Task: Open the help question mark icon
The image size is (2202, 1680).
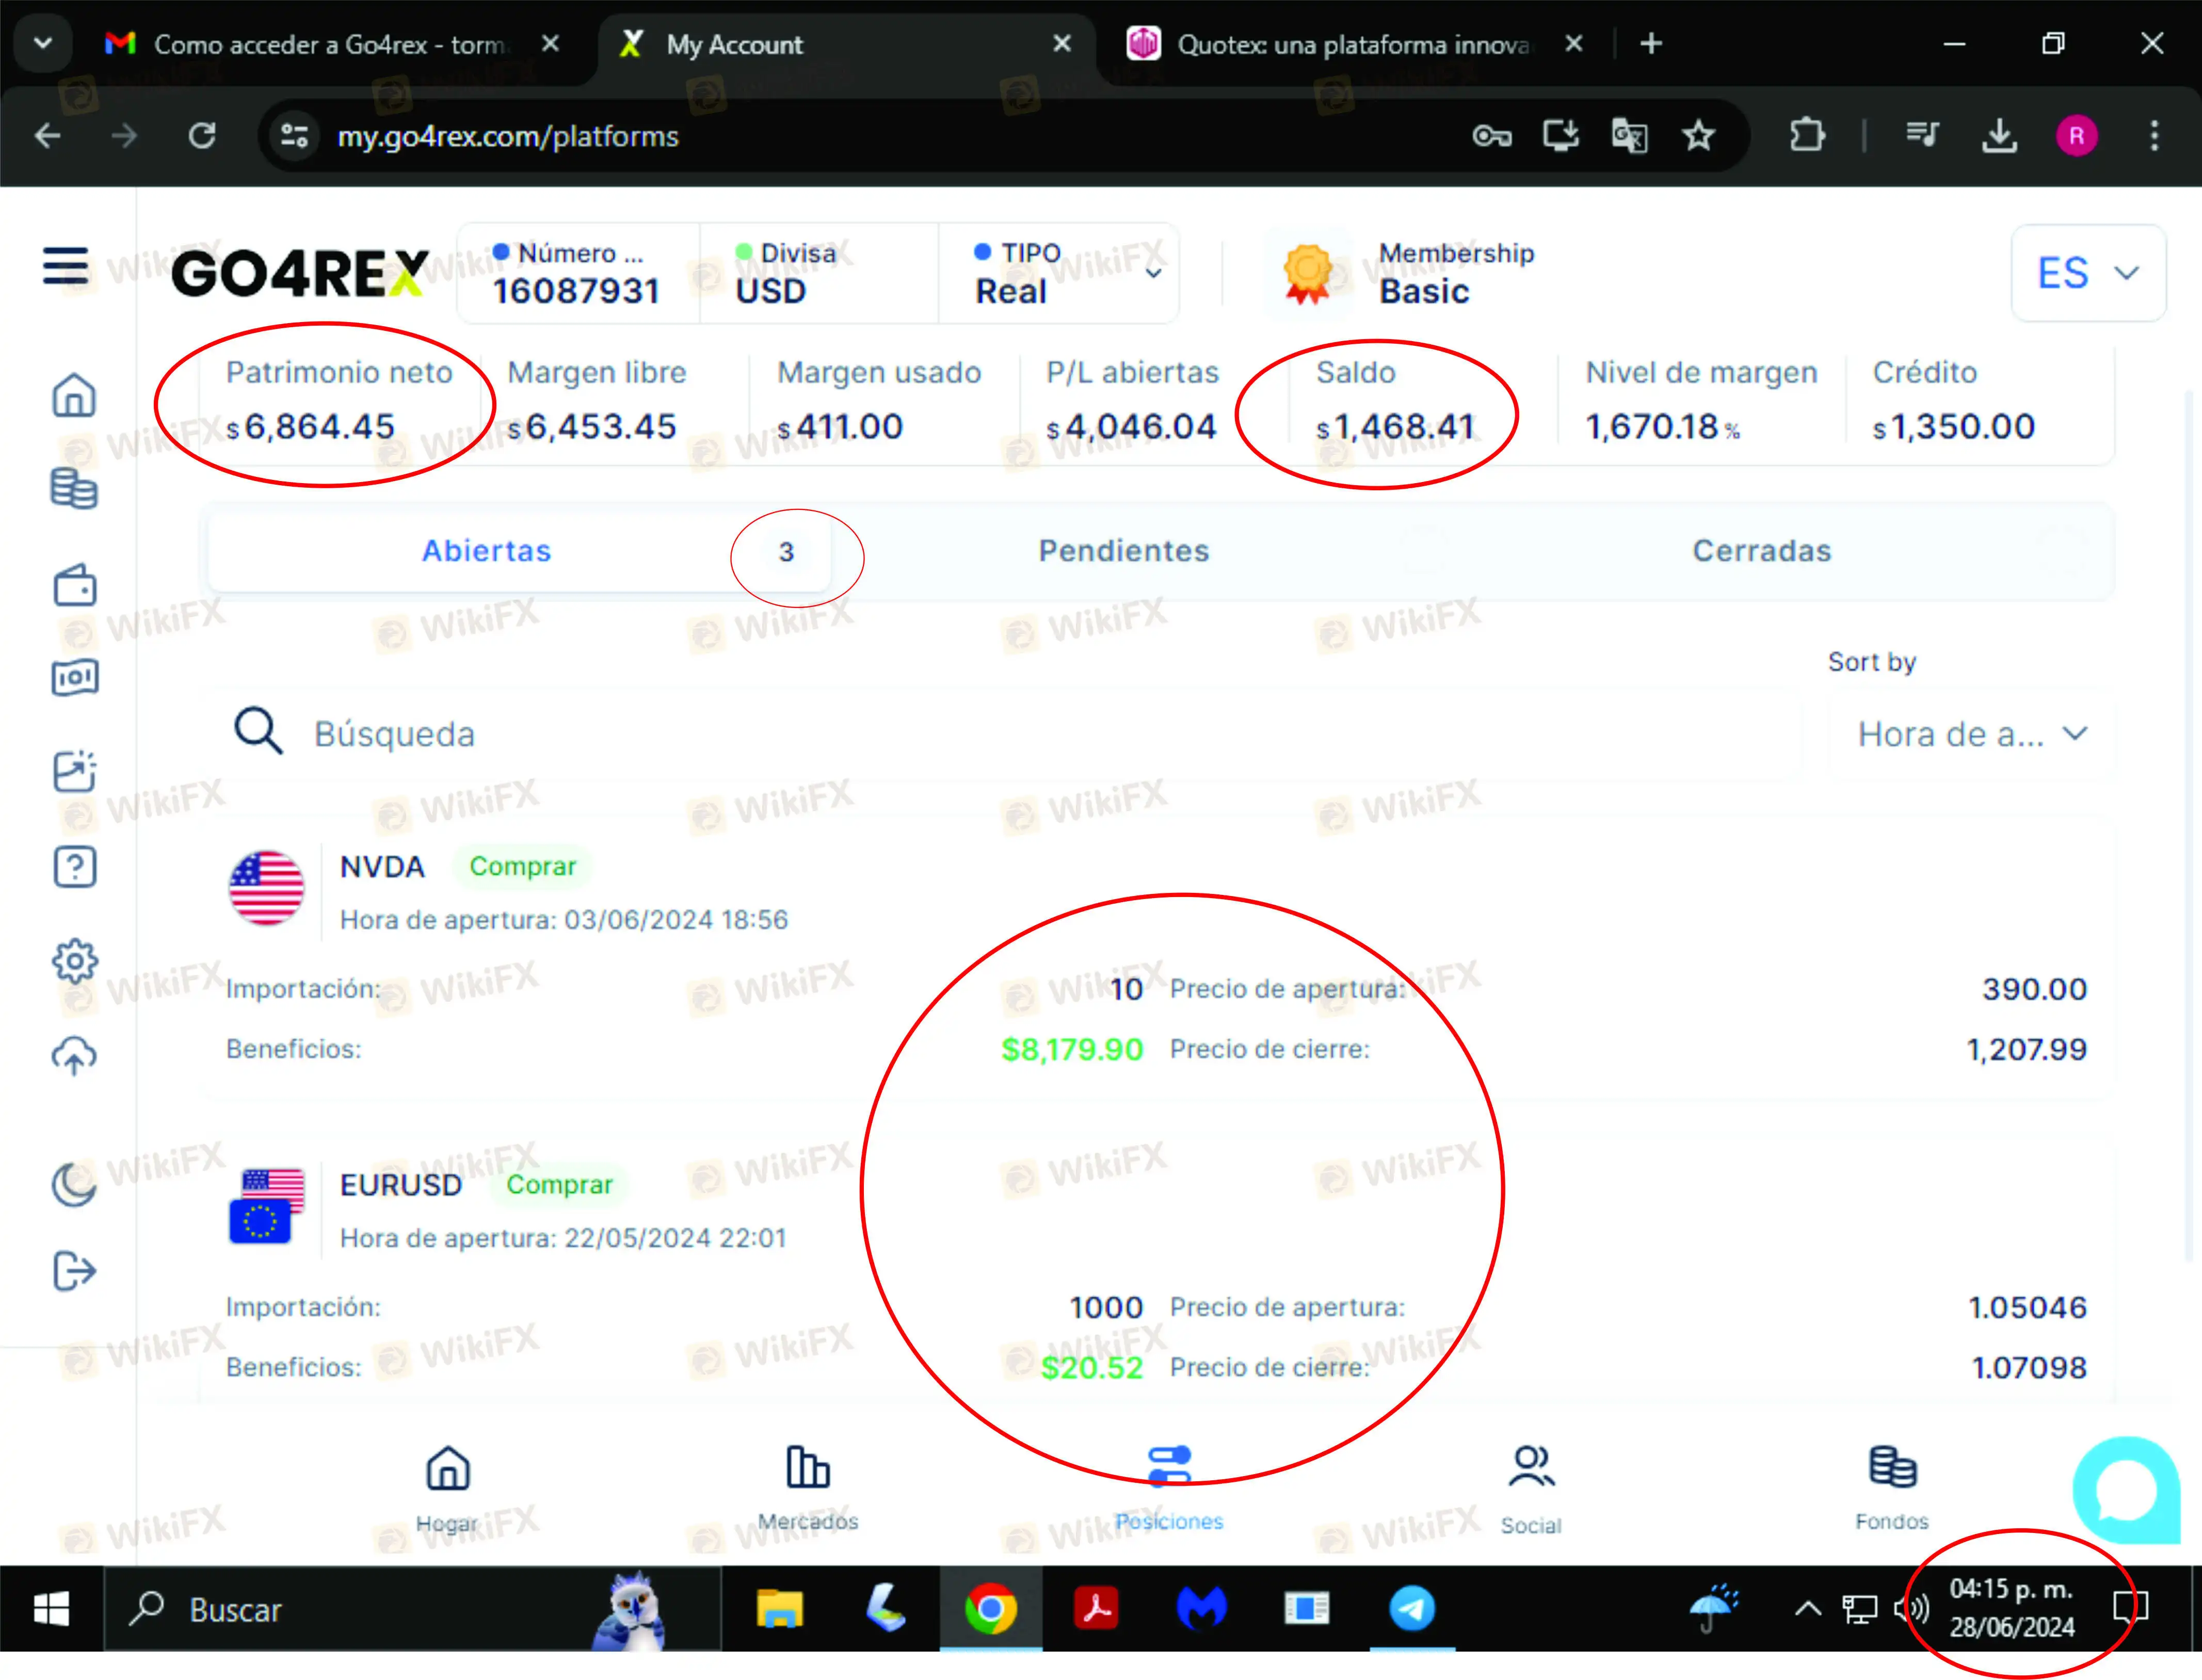Action: click(75, 866)
